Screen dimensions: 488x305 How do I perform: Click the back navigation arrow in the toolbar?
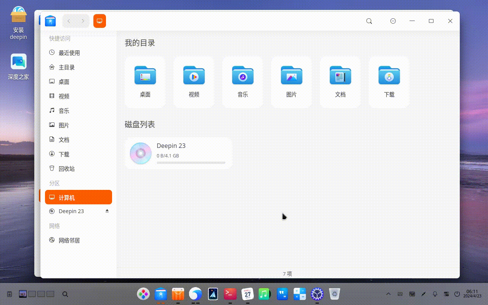coord(69,21)
